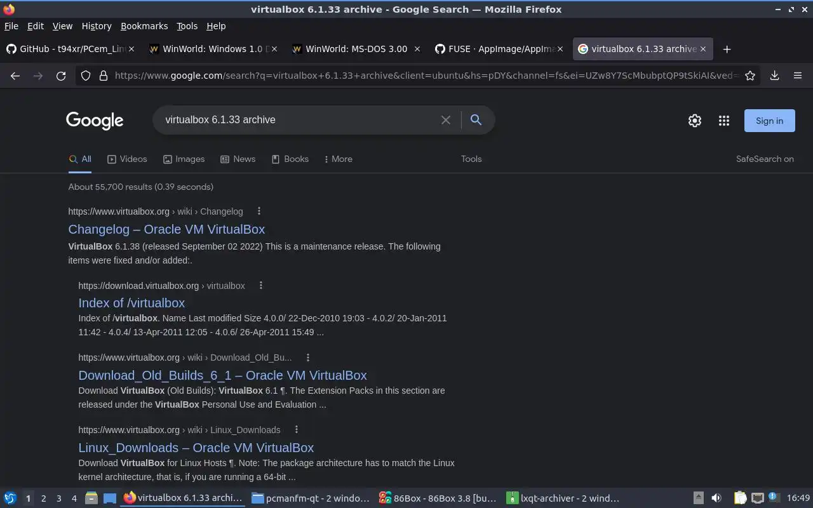Open the Help menu
813x508 pixels.
(x=216, y=26)
